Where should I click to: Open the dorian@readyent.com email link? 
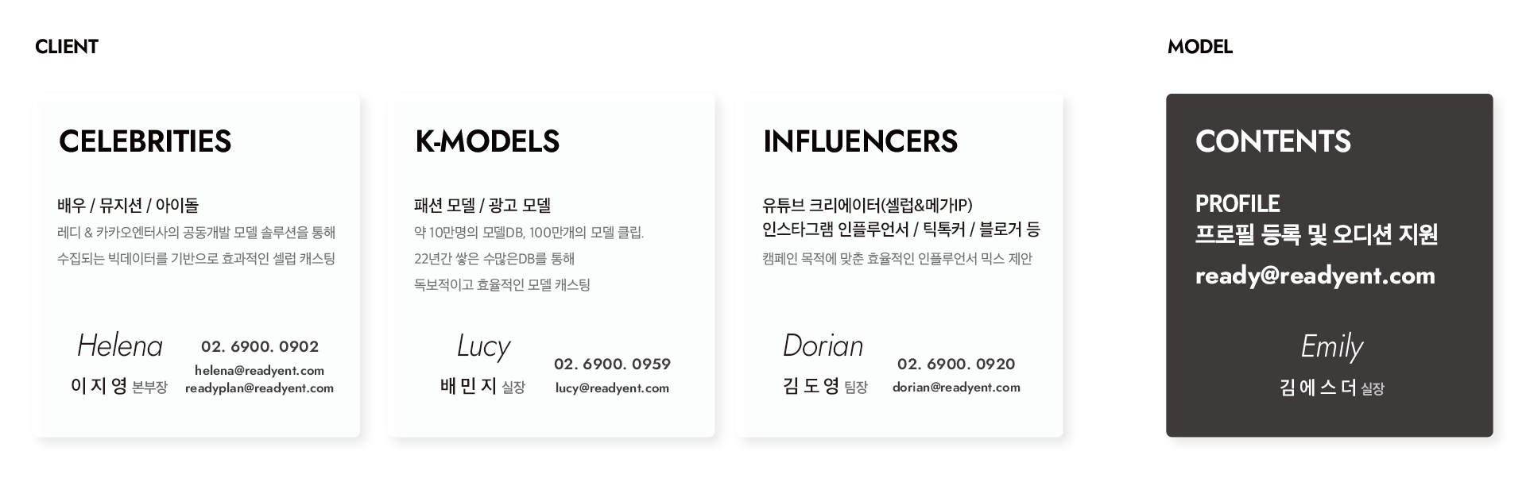tap(956, 388)
